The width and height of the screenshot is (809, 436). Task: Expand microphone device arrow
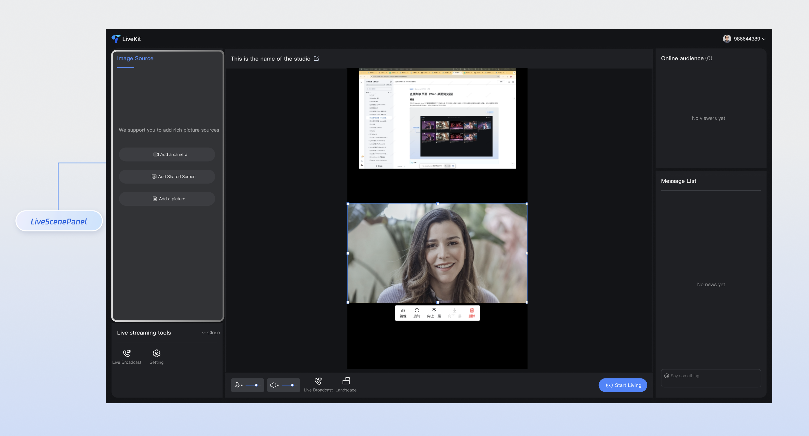[x=242, y=385]
